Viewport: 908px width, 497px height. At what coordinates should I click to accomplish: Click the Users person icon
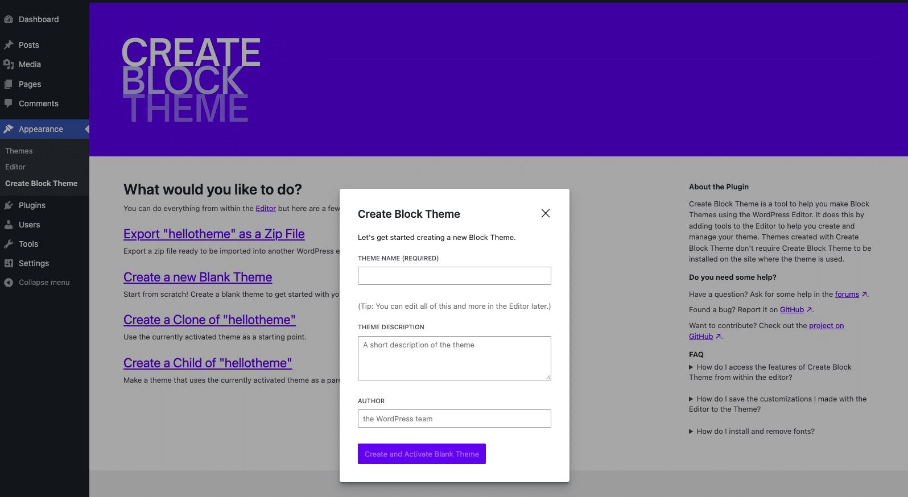(x=8, y=225)
